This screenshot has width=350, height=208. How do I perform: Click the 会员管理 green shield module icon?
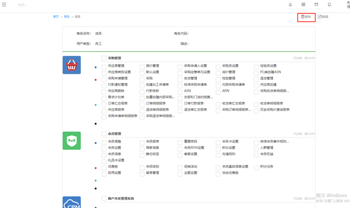tap(72, 141)
